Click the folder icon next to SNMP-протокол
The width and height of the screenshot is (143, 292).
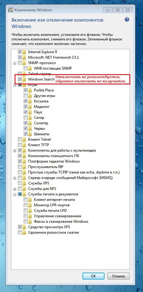(24, 63)
